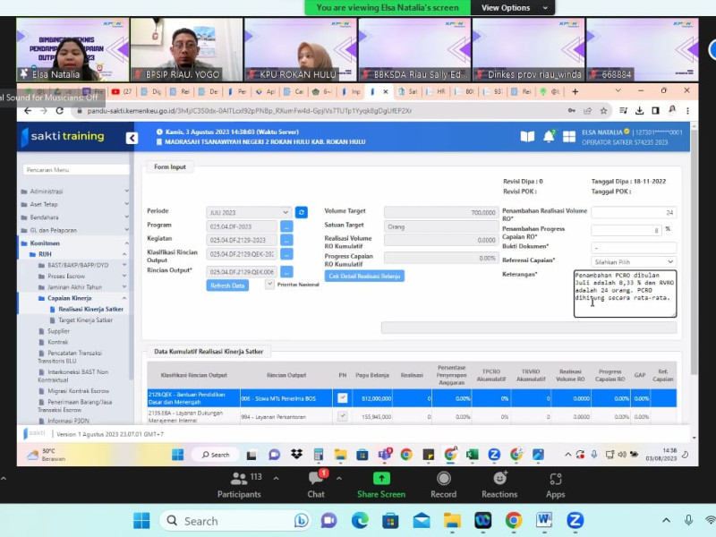The width and height of the screenshot is (716, 537).
Task: Toggle PN checkbox for the 2129.QEK row
Action: click(x=342, y=397)
